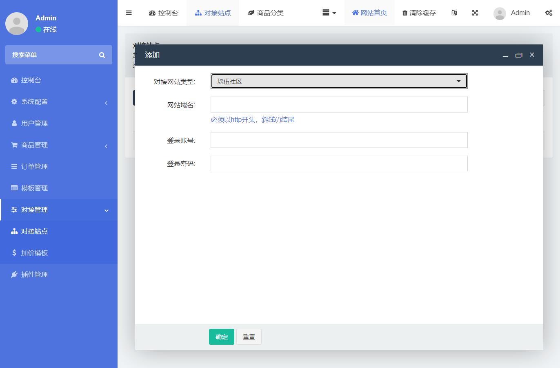Click the Admin username in top bar
Screen dimensions: 560x368
pos(520,13)
